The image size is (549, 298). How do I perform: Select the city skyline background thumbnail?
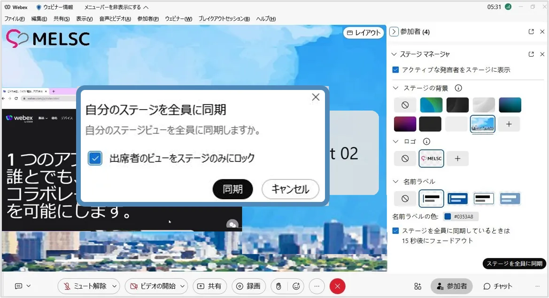[x=482, y=124]
